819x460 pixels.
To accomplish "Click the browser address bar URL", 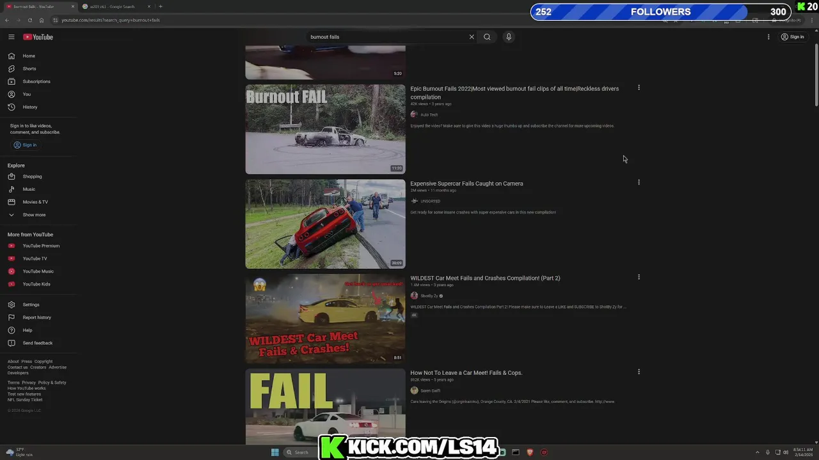I will 110,20.
